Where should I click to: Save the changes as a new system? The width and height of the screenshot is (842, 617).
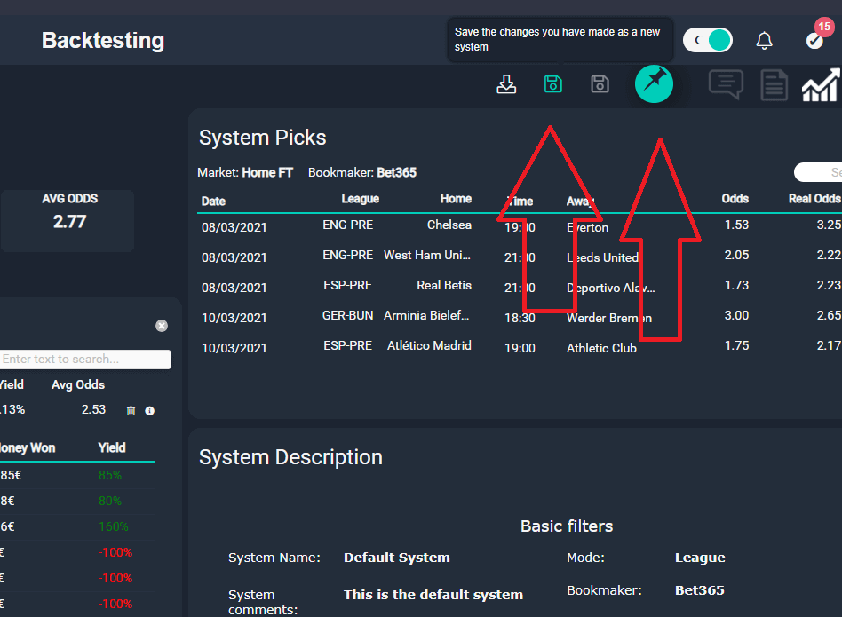click(552, 84)
